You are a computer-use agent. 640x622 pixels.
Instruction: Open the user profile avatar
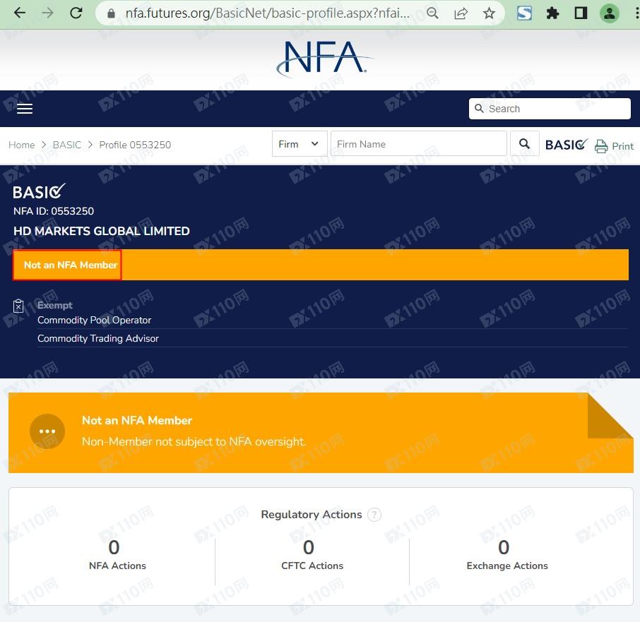609,13
